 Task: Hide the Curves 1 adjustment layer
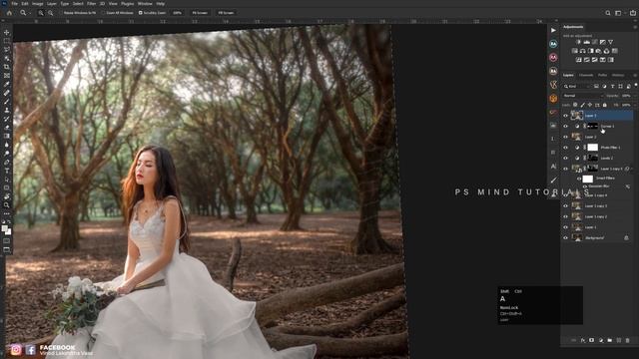565,127
